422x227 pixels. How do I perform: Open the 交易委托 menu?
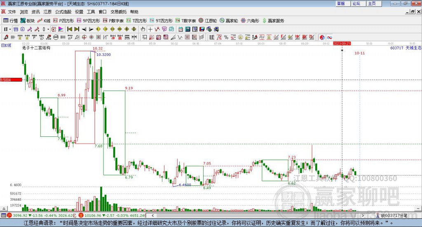[118, 12]
